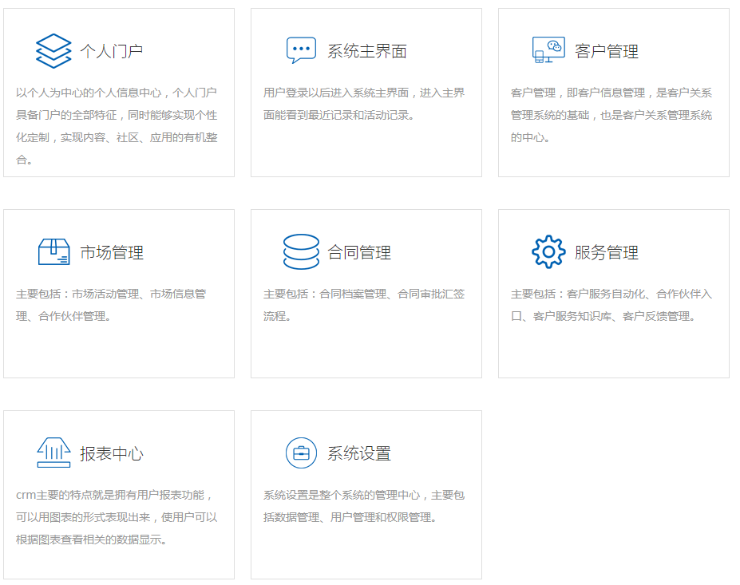This screenshot has height=585, width=740.
Task: Select the 客户管理 heading
Action: pos(607,52)
